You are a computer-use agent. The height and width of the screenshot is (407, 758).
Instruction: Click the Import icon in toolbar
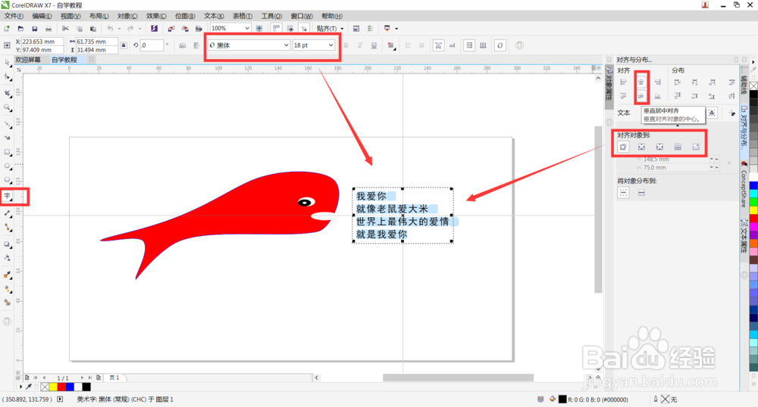pos(171,29)
